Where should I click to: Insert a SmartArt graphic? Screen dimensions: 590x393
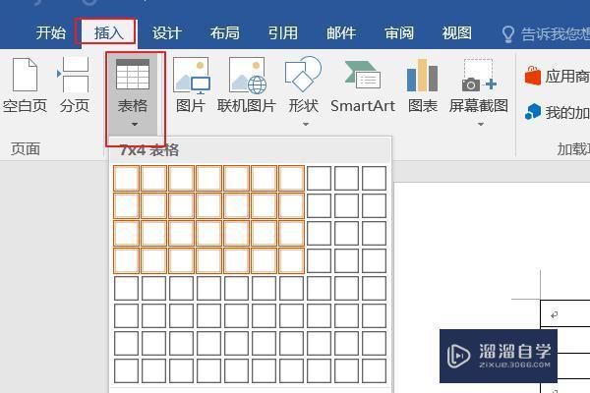(363, 85)
